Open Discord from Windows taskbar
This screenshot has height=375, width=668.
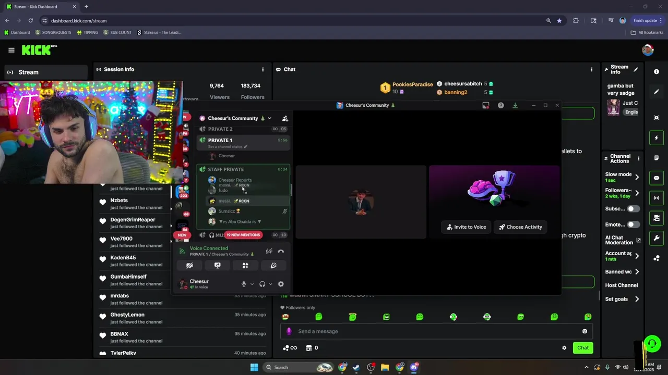point(414,367)
